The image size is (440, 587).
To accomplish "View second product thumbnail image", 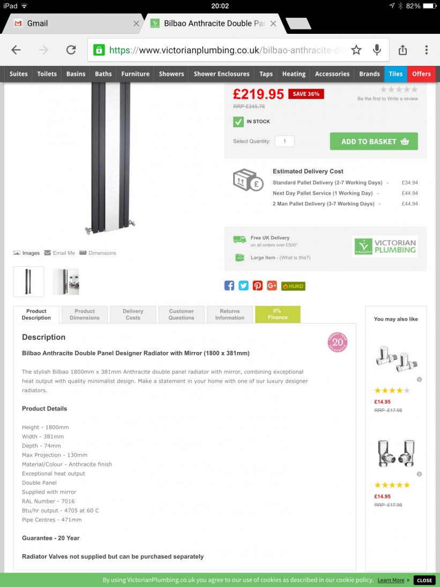I will (66, 282).
